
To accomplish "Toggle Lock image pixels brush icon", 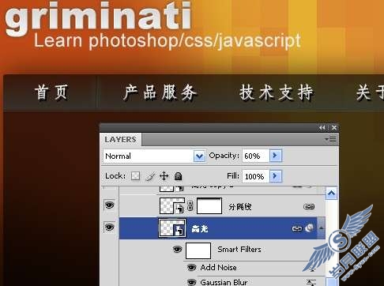I will point(150,176).
